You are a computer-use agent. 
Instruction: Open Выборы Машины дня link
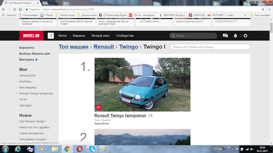(x=34, y=54)
